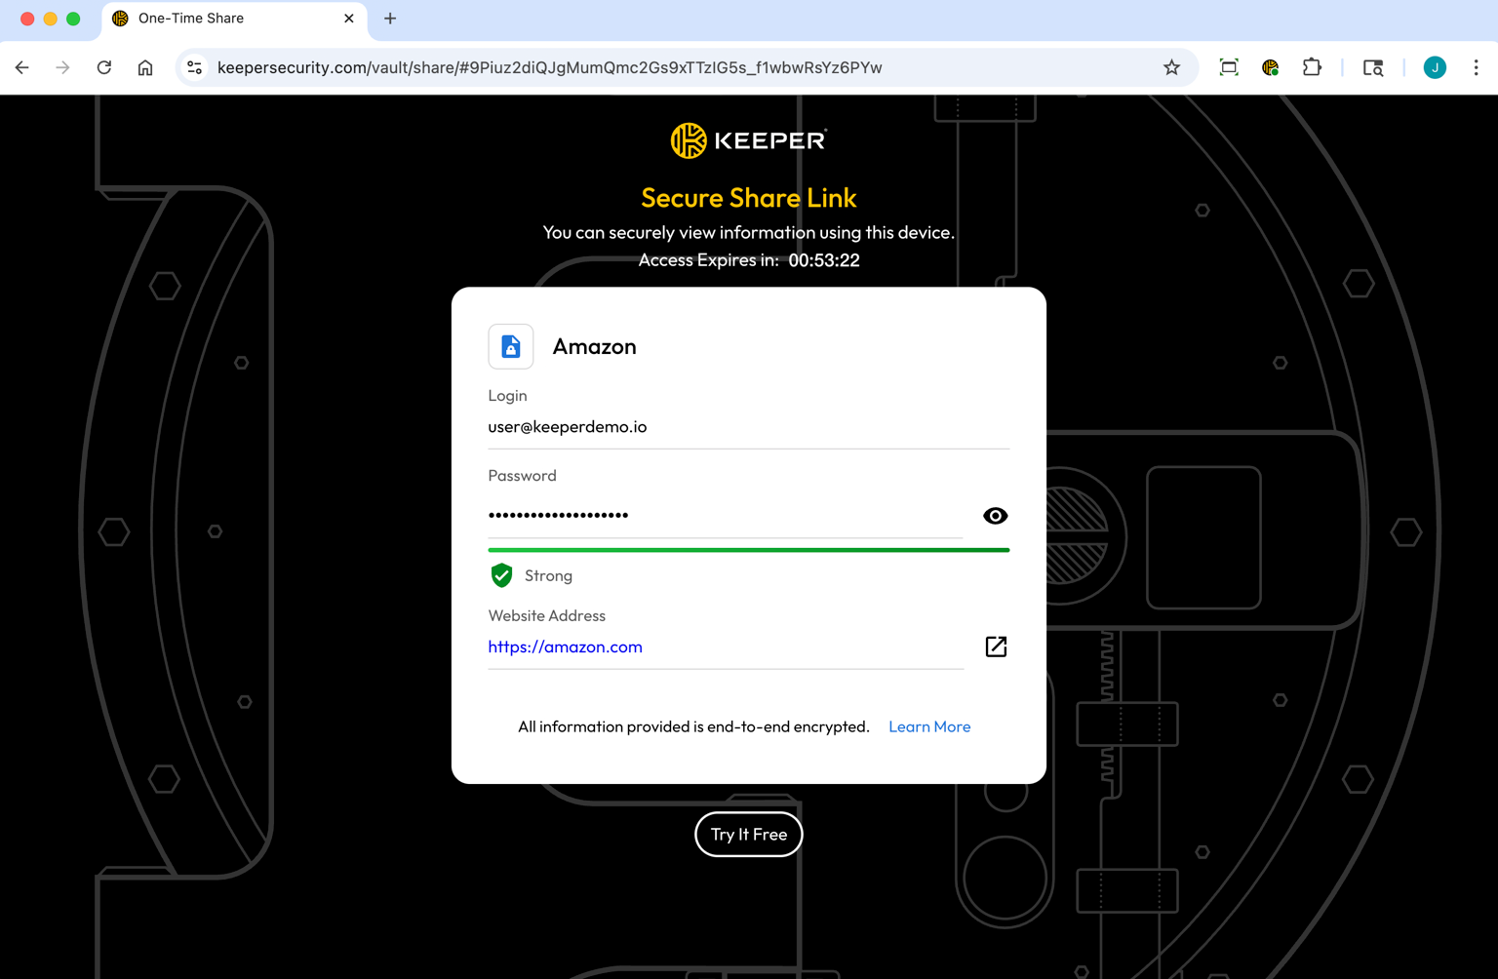Click the site information icon in address bar

coord(194,67)
